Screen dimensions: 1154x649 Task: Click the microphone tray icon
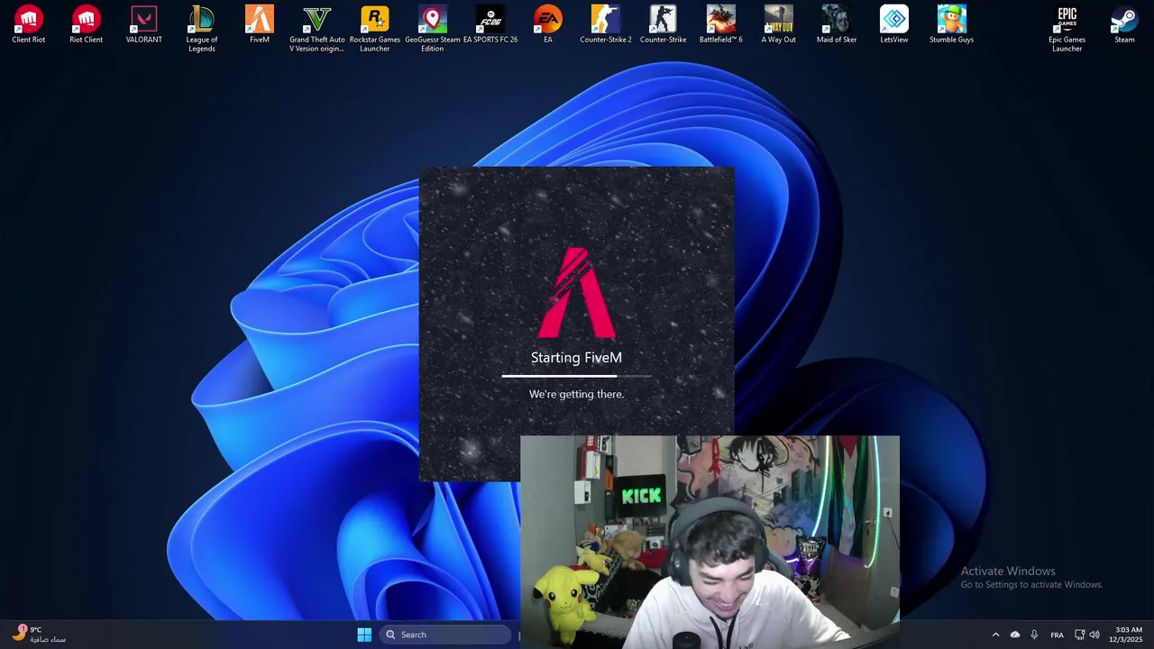(x=1034, y=635)
